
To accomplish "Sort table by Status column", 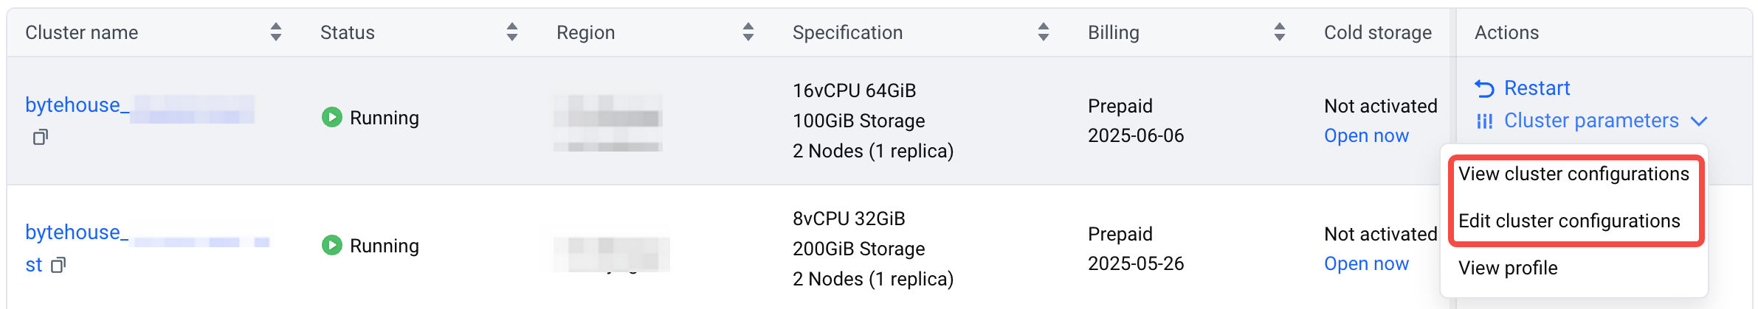I will coord(512,32).
